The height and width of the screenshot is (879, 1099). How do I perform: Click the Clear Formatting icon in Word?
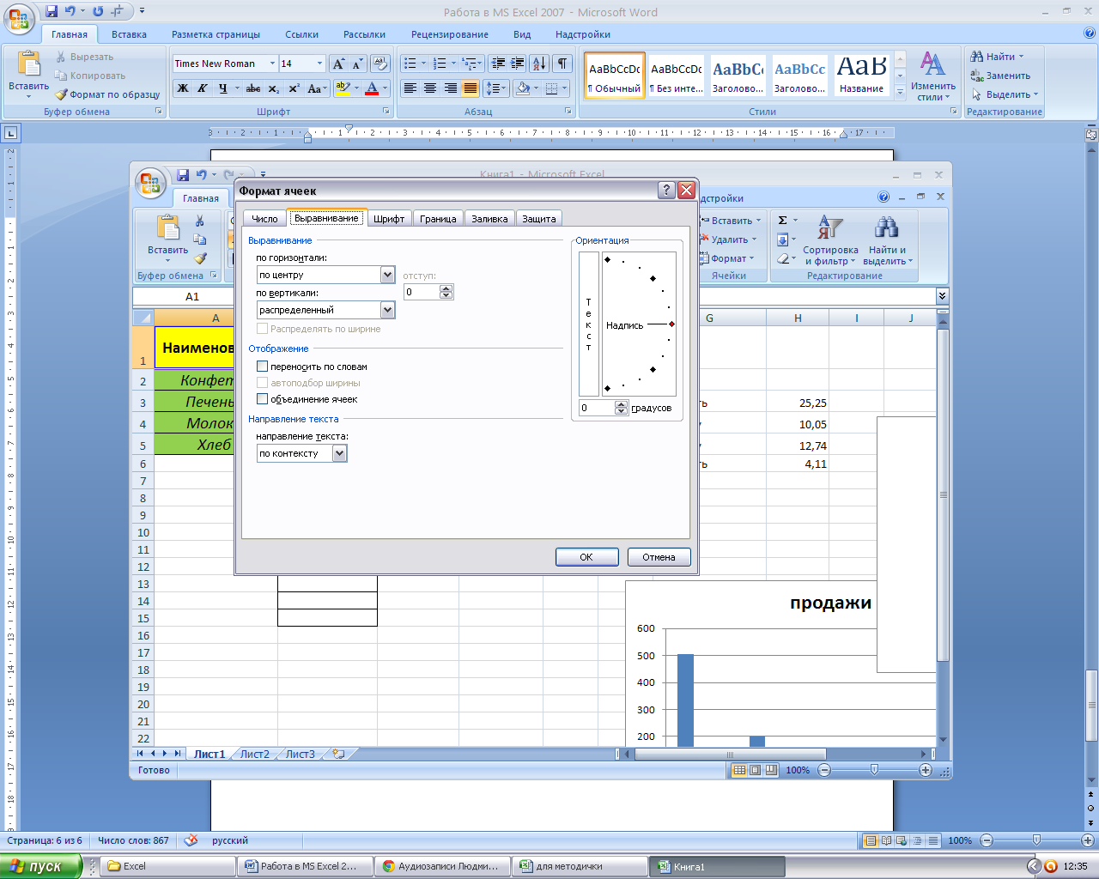[381, 64]
